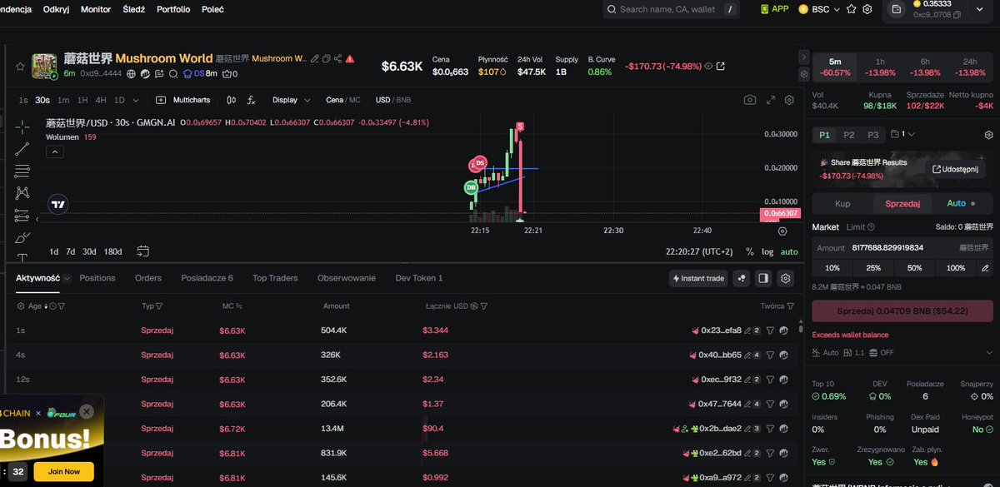
Task: Click the Udostępnij share button
Action: click(953, 169)
